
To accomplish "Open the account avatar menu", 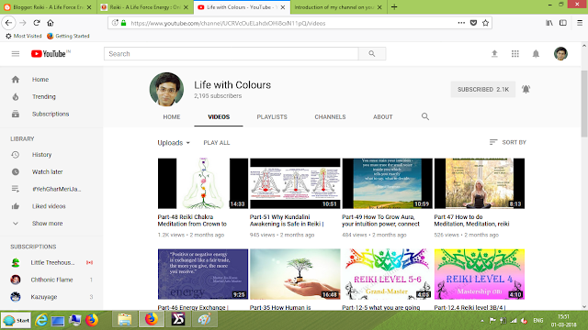I will [560, 54].
